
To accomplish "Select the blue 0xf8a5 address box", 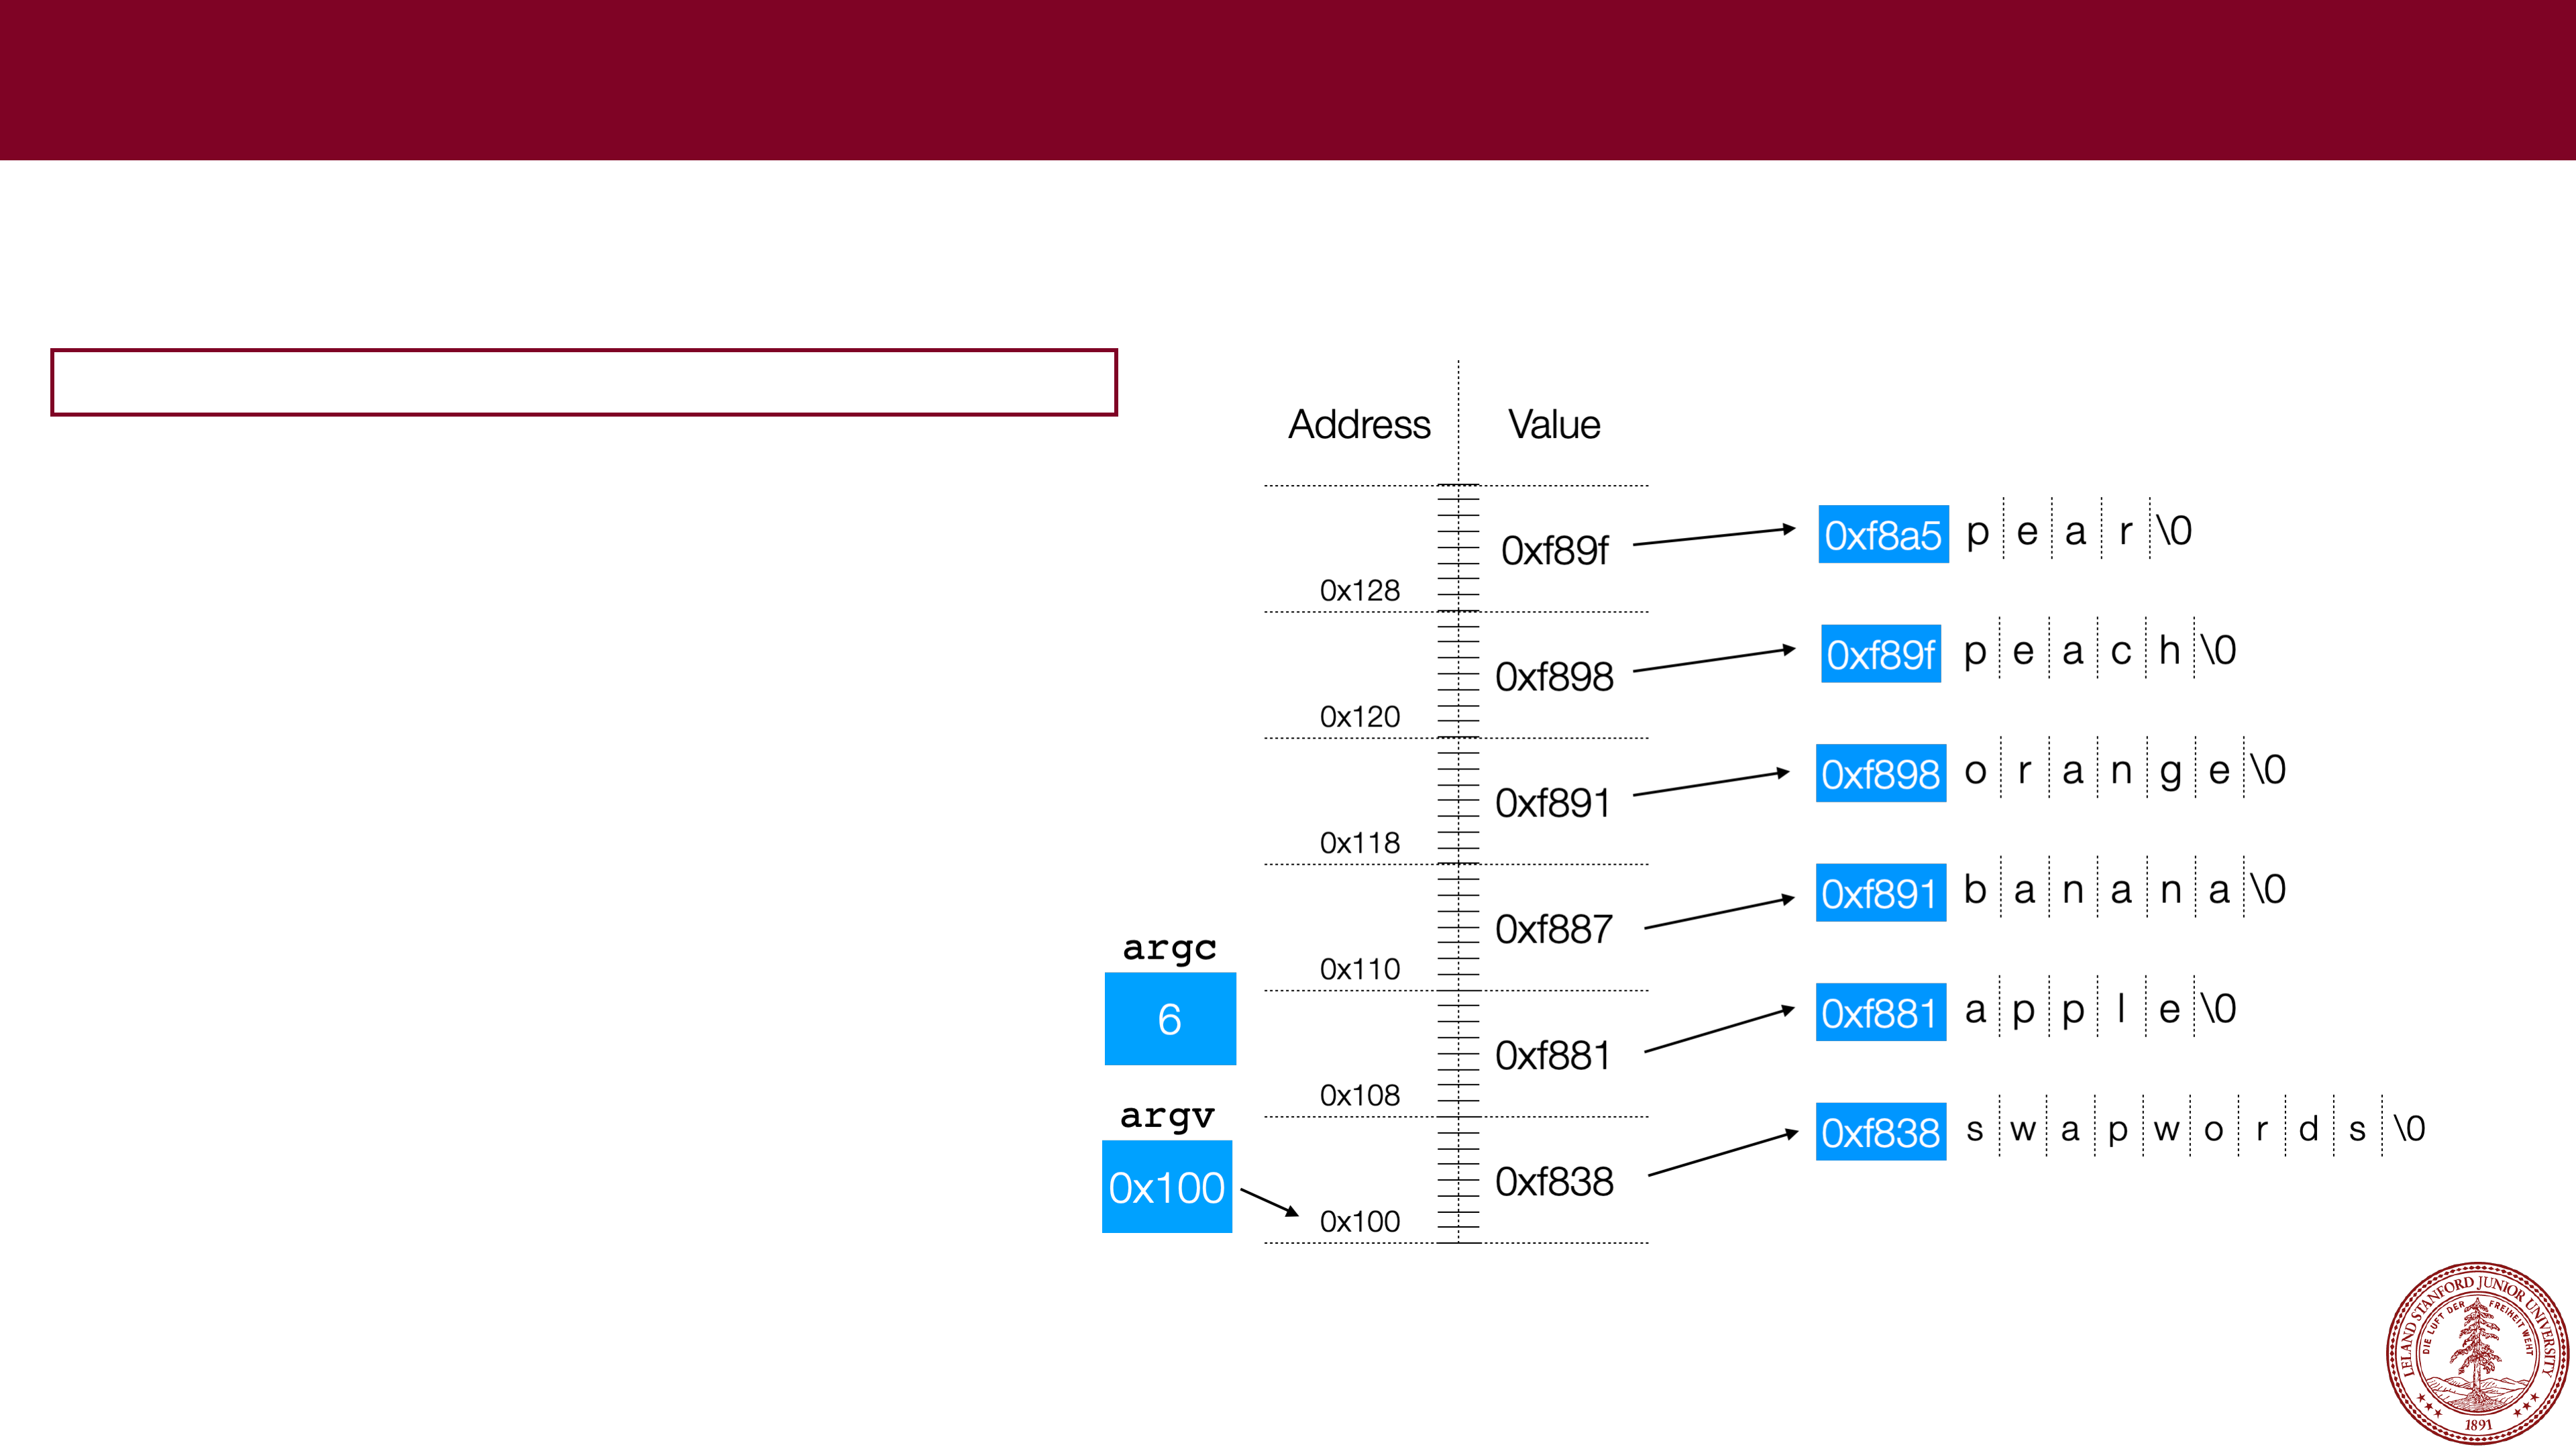I will 1882,535.
